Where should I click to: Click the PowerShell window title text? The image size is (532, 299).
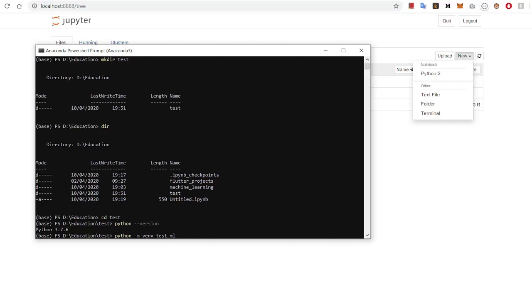[x=89, y=51]
